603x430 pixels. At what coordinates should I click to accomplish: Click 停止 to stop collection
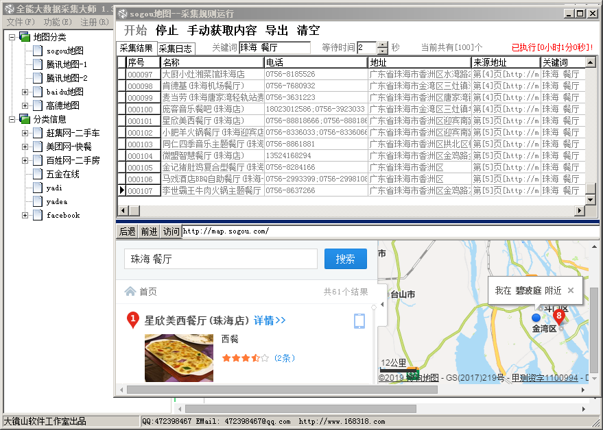point(167,30)
